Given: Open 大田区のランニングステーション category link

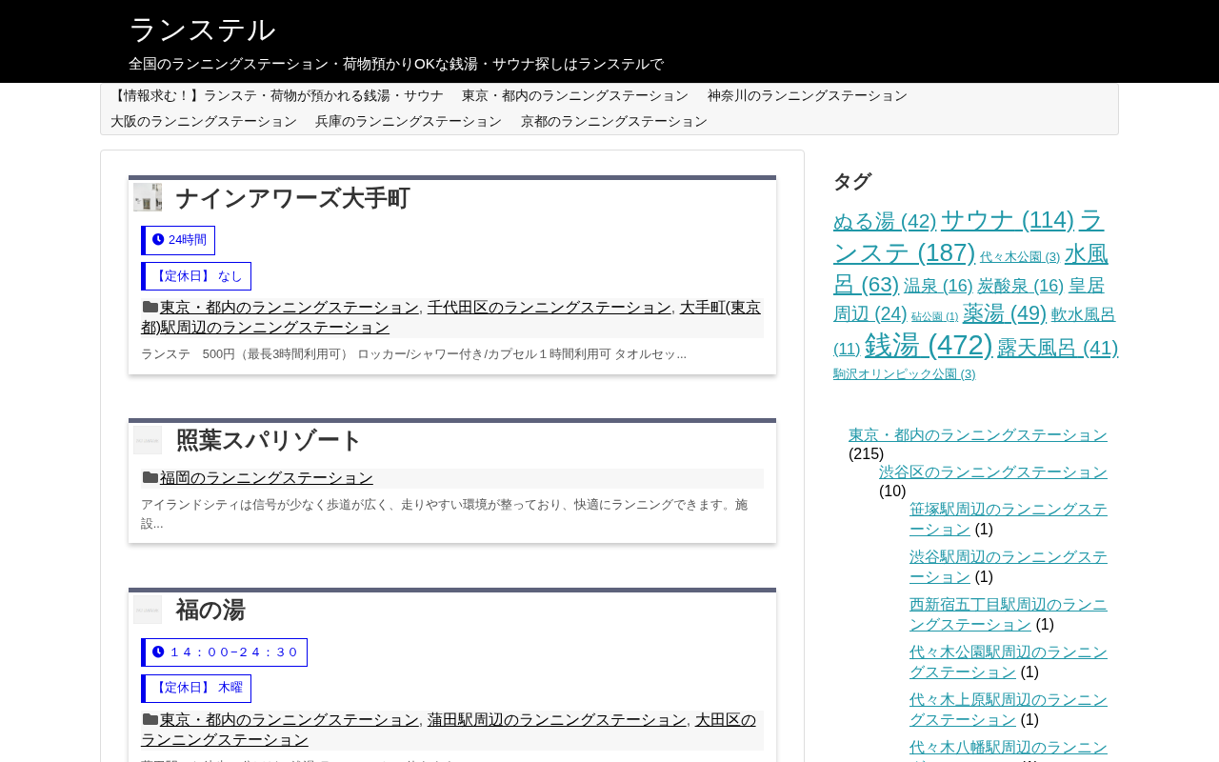Looking at the screenshot, I should coord(449,730).
